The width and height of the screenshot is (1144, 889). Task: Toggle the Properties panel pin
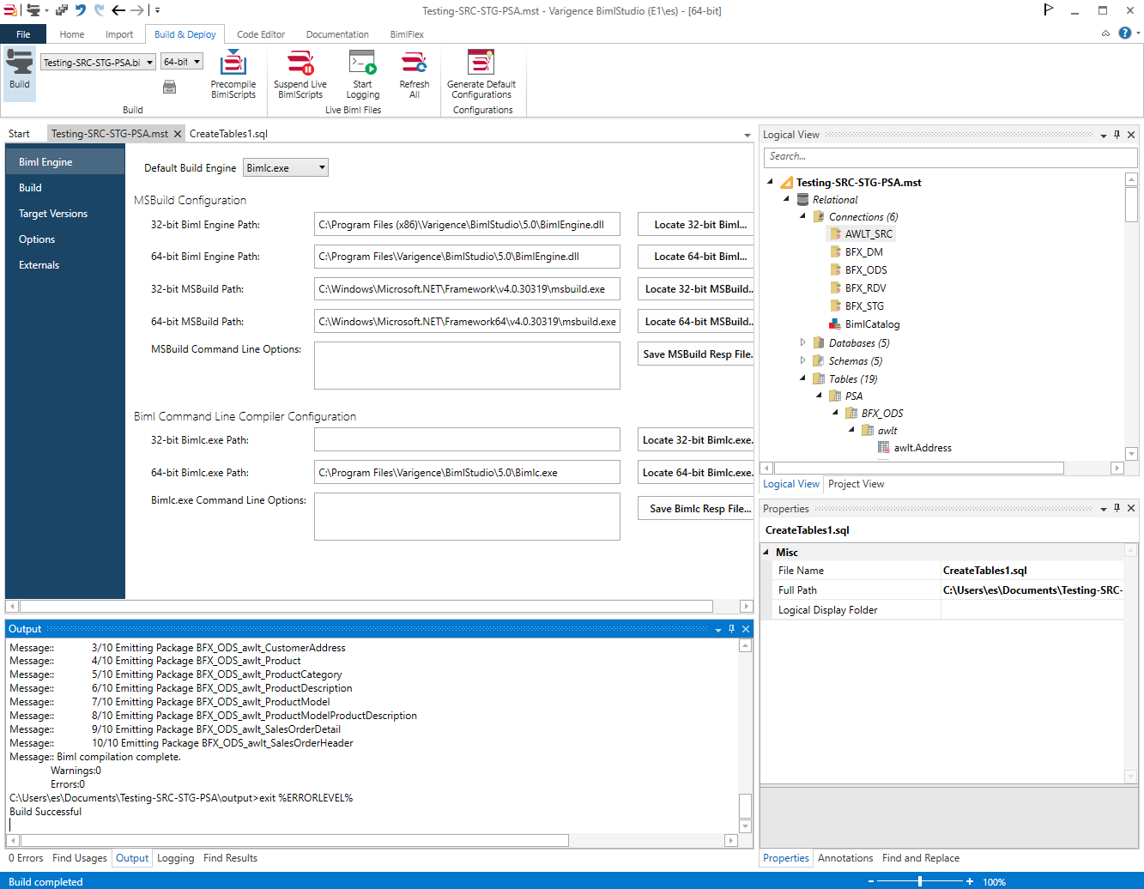click(x=1117, y=508)
